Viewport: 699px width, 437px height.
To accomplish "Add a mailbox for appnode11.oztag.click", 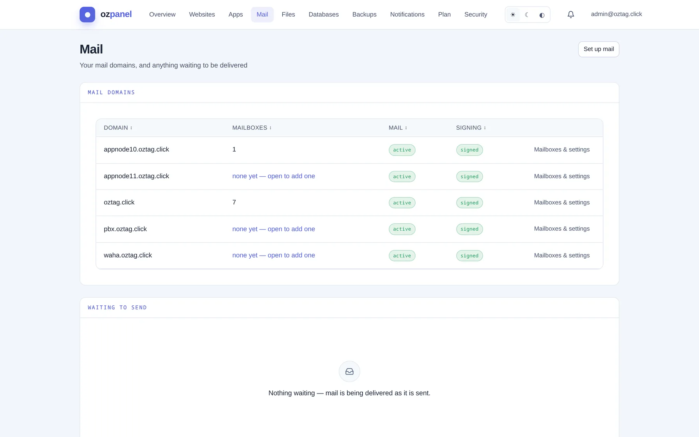I will point(273,176).
